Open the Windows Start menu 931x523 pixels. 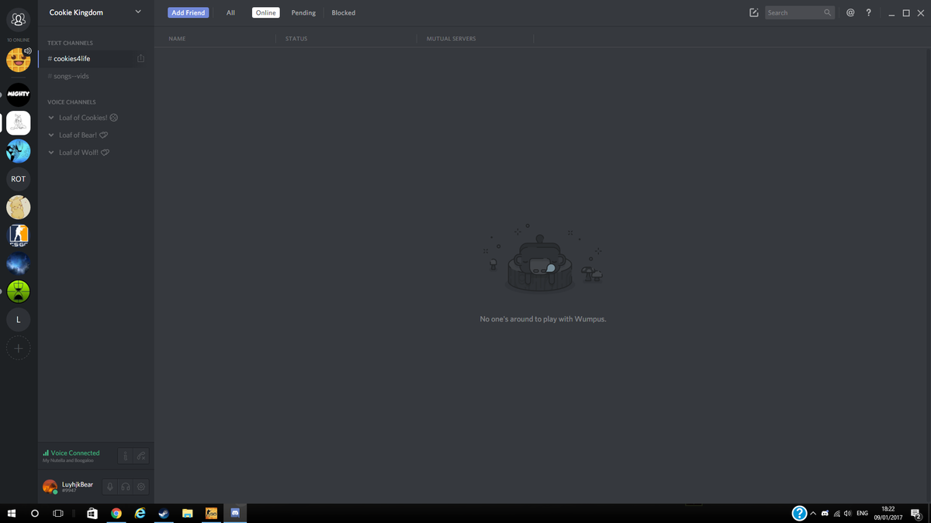12,514
